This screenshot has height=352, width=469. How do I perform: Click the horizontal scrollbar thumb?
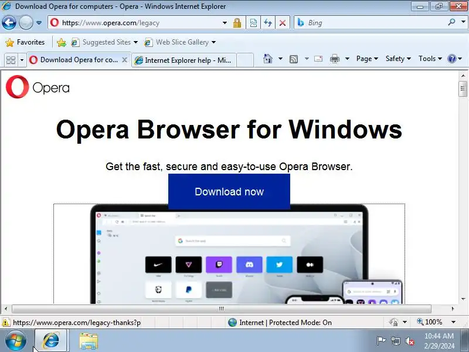(x=222, y=309)
